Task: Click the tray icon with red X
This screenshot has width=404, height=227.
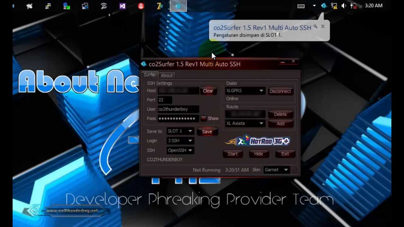Action: point(353,6)
